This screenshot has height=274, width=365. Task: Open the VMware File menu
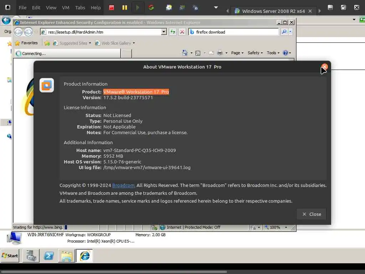pos(22,7)
